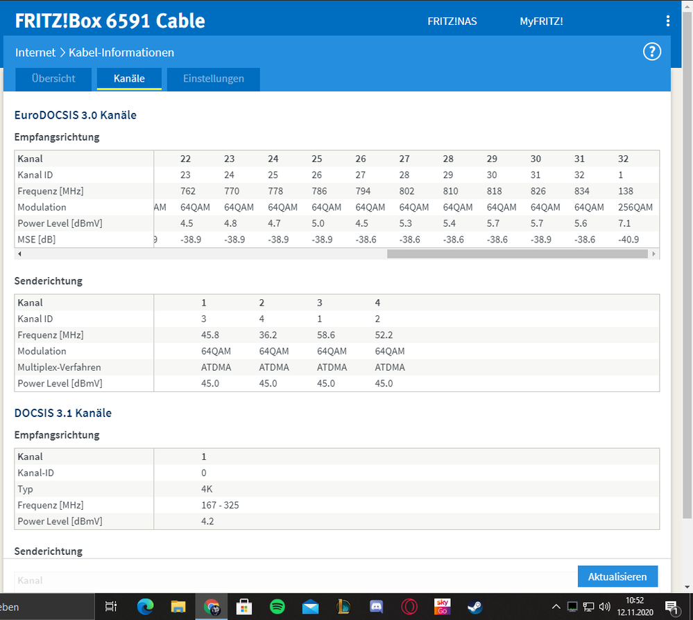Click right arrow of channel table scrollbar
Viewport: 693px width, 620px height.
click(653, 254)
